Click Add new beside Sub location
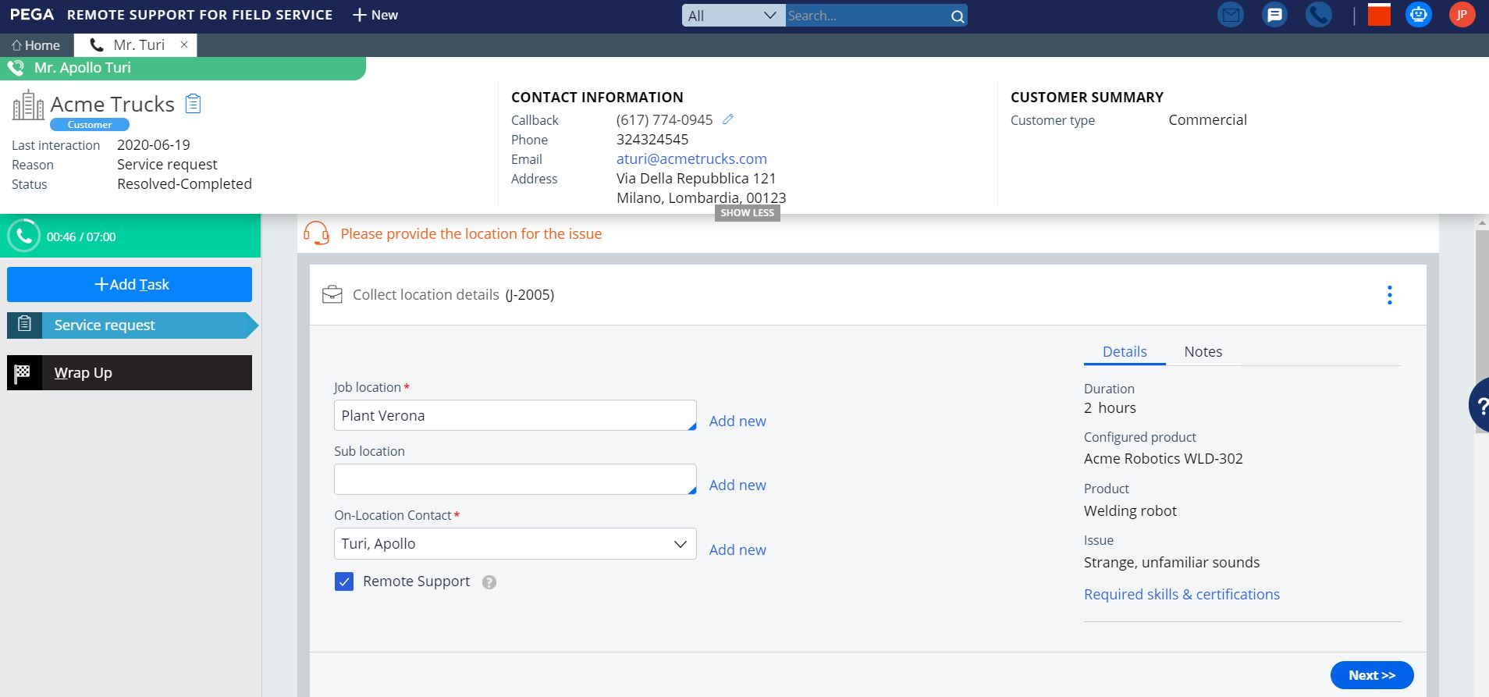The height and width of the screenshot is (697, 1489). click(x=737, y=485)
